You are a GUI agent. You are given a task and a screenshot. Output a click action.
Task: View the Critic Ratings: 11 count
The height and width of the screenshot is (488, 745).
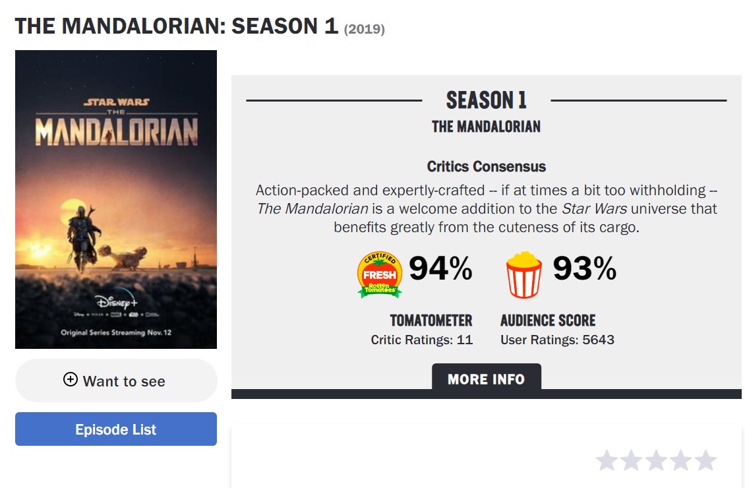[x=422, y=340]
